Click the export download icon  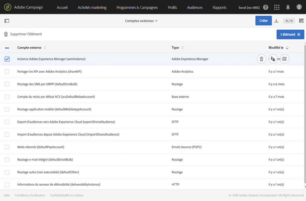[276, 21]
